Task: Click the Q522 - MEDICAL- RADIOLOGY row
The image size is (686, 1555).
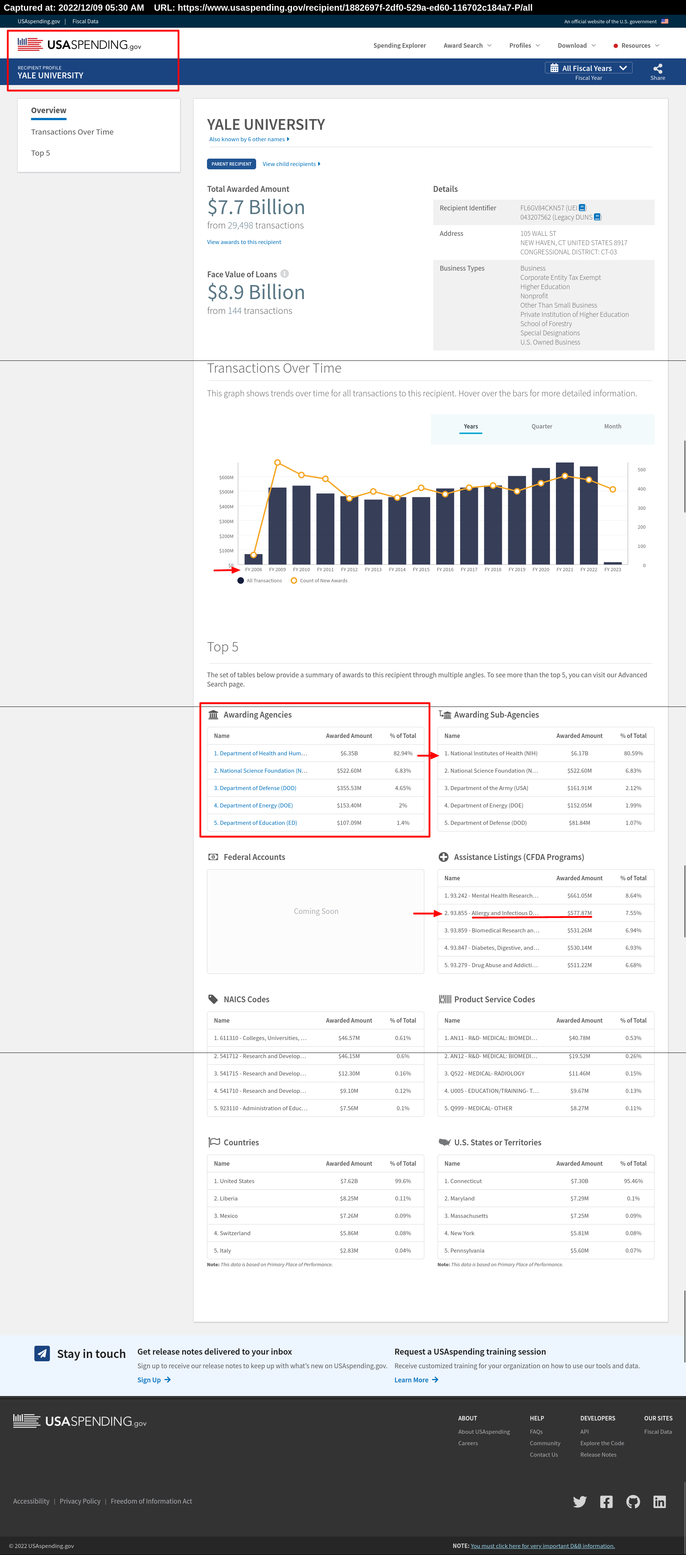Action: pyautogui.click(x=546, y=1074)
